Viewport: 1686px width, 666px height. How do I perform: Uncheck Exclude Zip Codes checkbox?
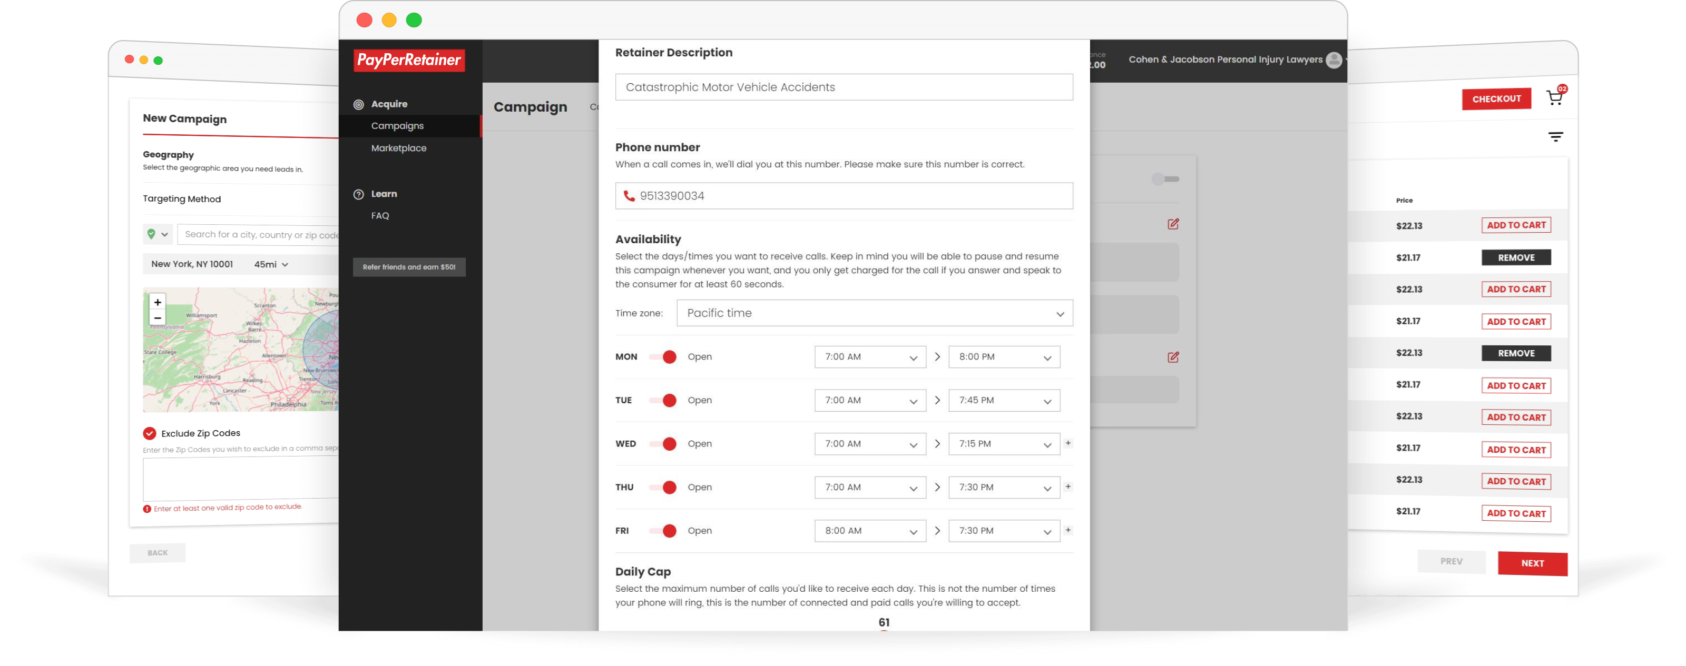(x=150, y=433)
